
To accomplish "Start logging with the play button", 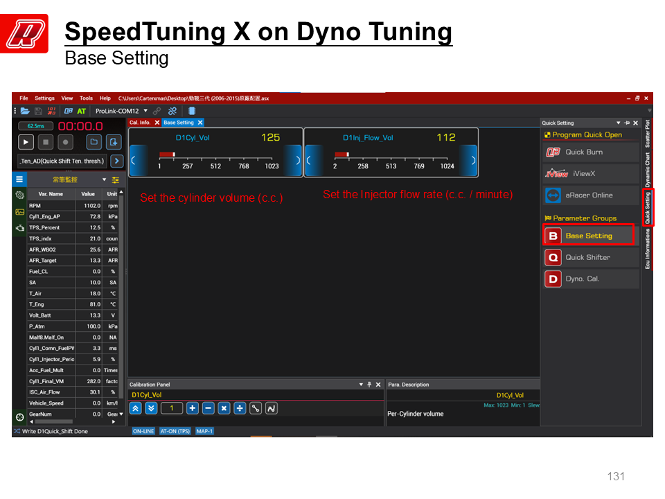I will pos(26,142).
